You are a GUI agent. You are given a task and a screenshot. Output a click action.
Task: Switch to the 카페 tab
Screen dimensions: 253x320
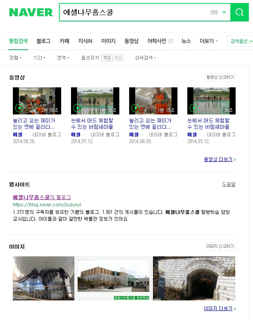(x=64, y=41)
